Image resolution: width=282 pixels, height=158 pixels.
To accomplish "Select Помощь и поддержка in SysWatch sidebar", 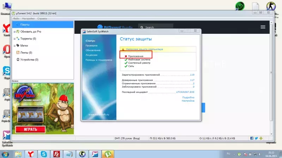I will pos(99,60).
